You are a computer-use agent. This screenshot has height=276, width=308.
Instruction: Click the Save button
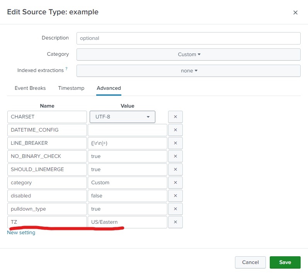285,262
